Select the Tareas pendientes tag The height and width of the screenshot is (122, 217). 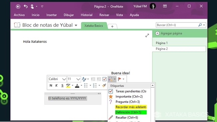(x=129, y=91)
